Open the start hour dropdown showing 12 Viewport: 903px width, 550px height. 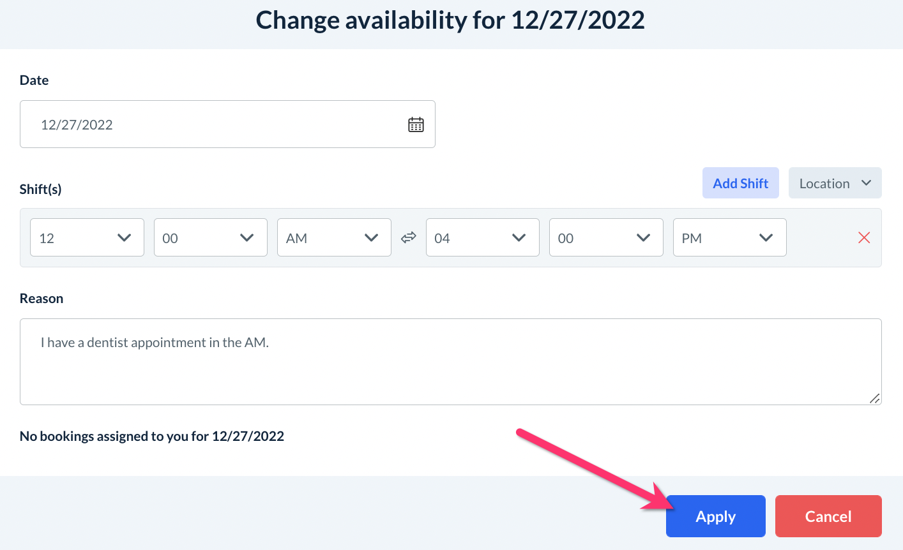[87, 238]
